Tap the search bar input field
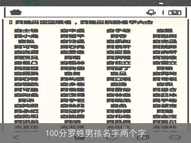 (95, 12)
